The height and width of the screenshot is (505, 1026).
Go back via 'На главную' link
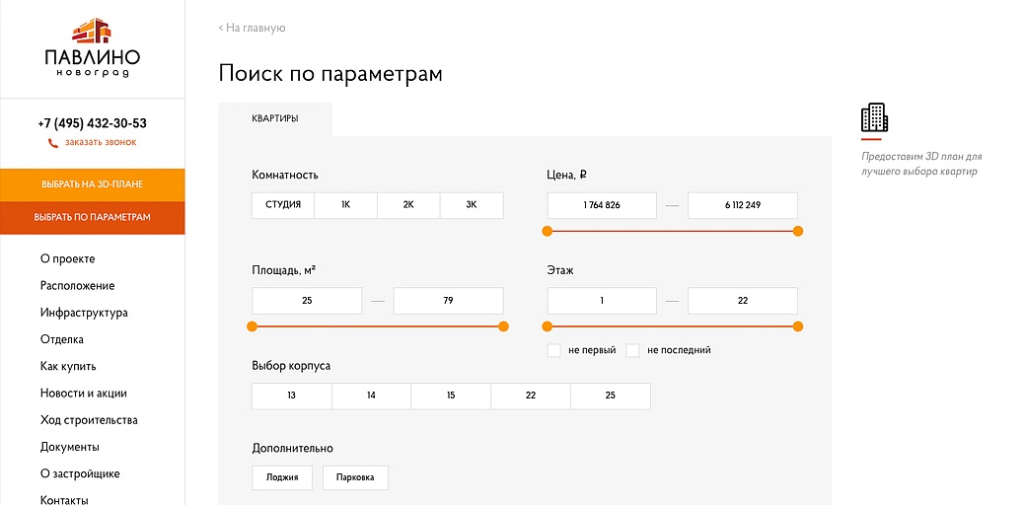pyautogui.click(x=253, y=29)
